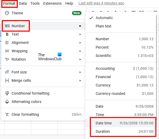Open the 'Last edit was 4 minutes ago' link
Viewport: 159px width, 139px height.
click(x=101, y=3)
